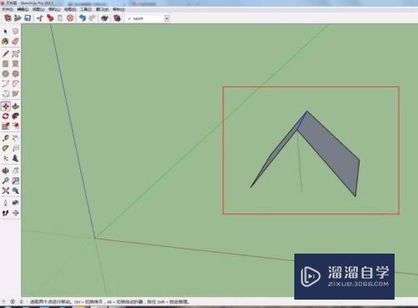Screen dimensions: 418x308
Task: Open a file using the toolbar folder icon
Action: [18, 18]
